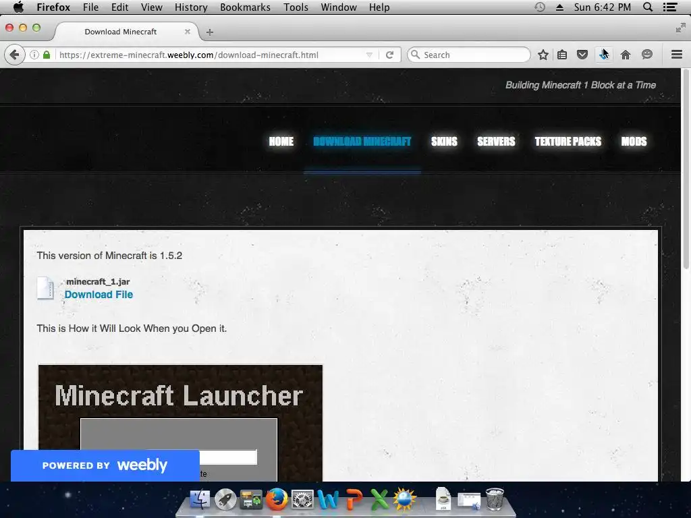This screenshot has width=691, height=518.
Task: Click the search magnifier in Search box
Action: (415, 55)
